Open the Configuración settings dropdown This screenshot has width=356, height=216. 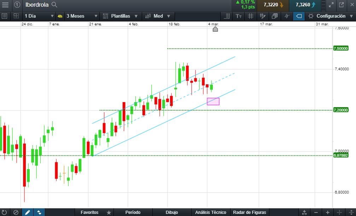tap(331, 16)
